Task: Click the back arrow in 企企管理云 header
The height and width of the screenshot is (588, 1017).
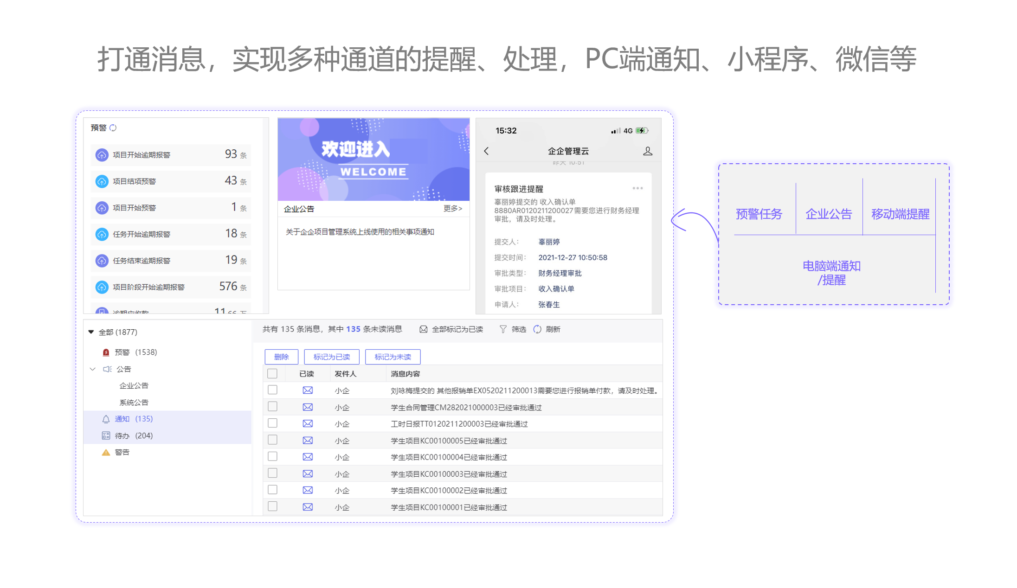Action: 486,151
